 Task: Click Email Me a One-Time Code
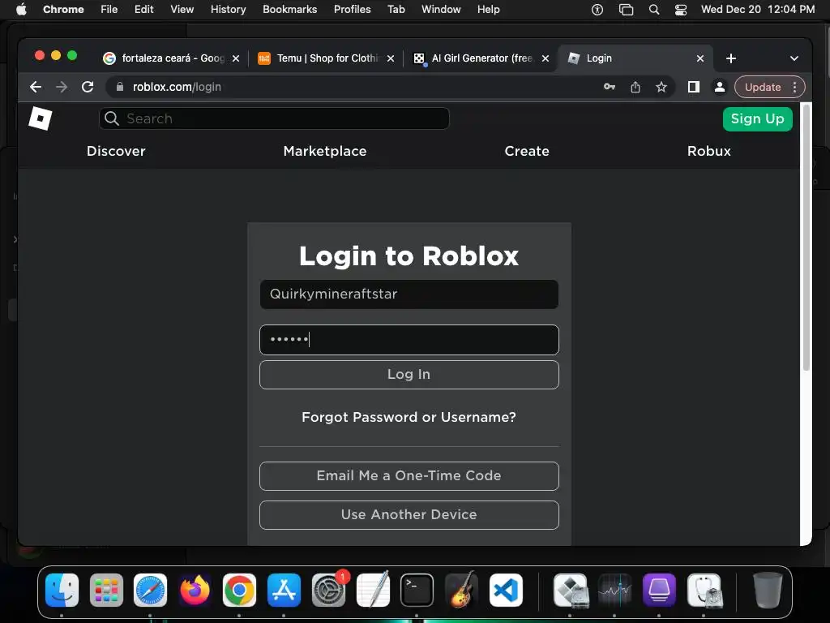pyautogui.click(x=409, y=475)
